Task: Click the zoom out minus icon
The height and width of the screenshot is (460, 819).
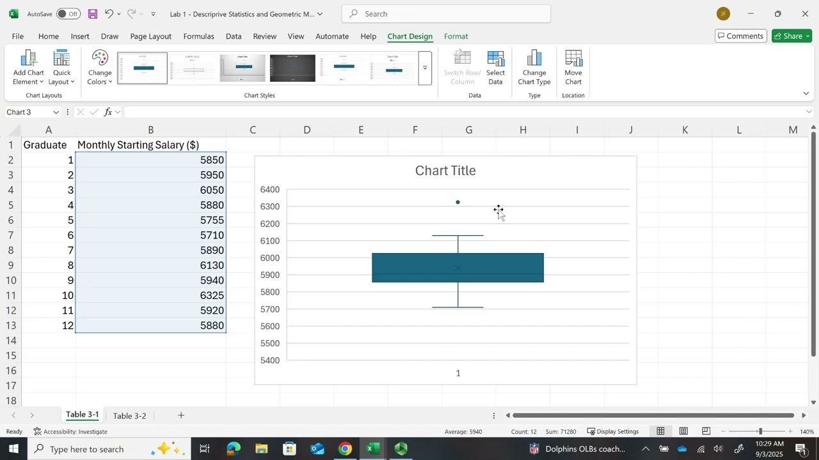Action: pos(723,431)
